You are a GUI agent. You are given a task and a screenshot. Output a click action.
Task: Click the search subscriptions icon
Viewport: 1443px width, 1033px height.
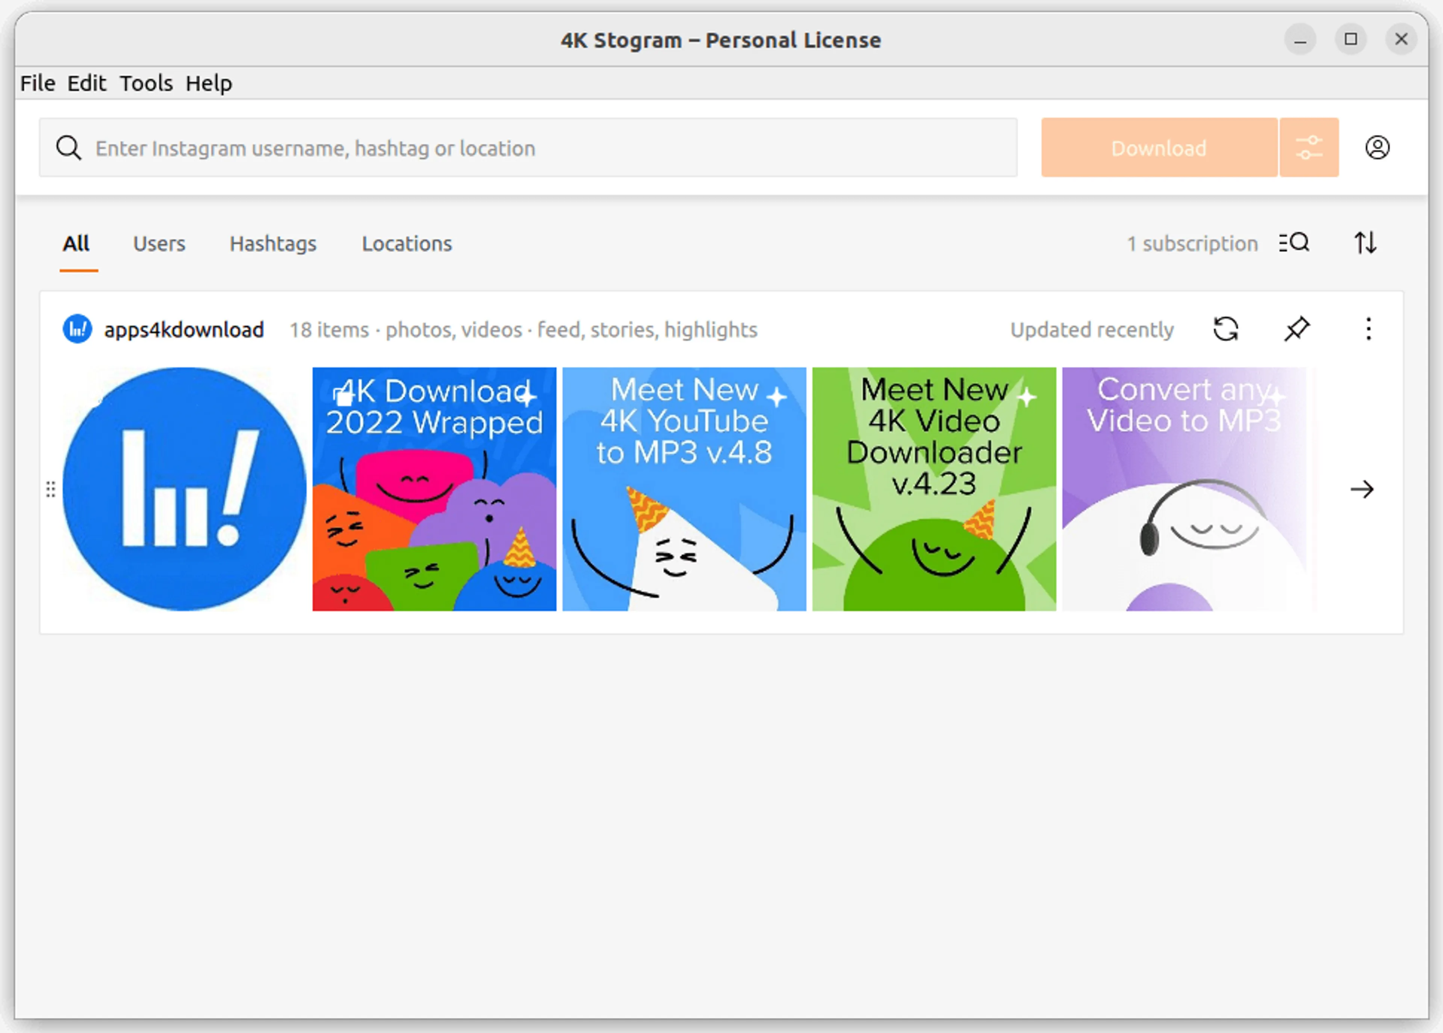click(1294, 243)
